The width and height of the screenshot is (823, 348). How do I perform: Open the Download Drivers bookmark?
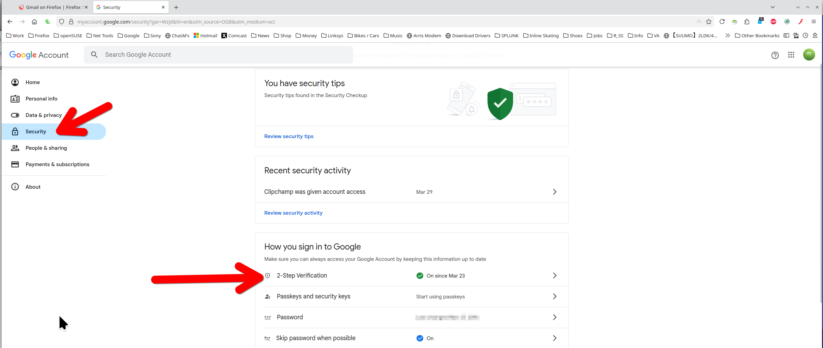click(468, 36)
